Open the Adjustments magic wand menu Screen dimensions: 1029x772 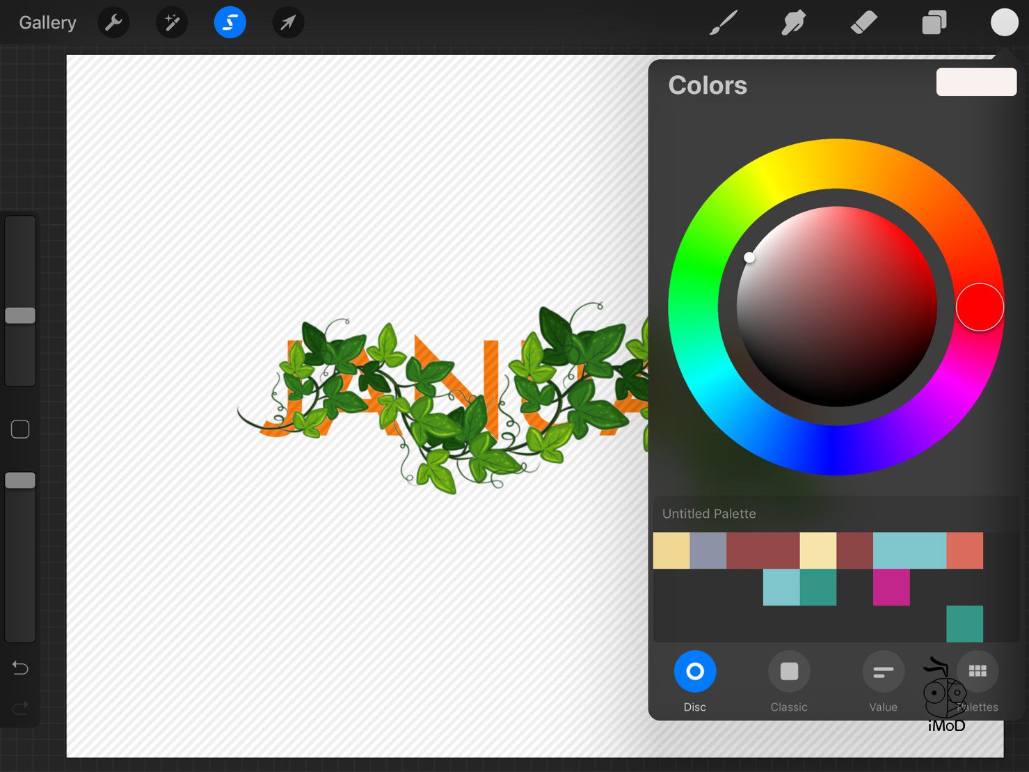click(x=172, y=23)
